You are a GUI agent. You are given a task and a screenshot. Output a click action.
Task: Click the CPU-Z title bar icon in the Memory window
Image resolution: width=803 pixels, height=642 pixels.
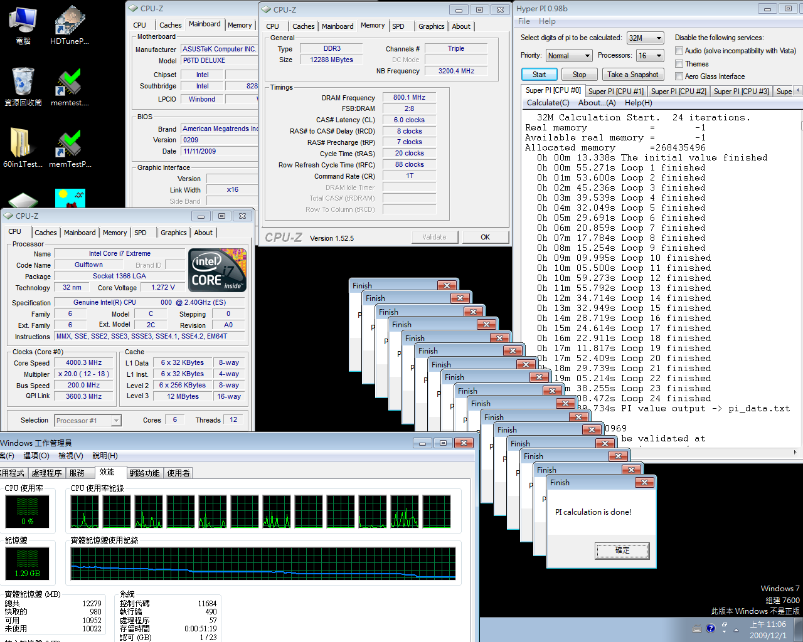click(266, 9)
